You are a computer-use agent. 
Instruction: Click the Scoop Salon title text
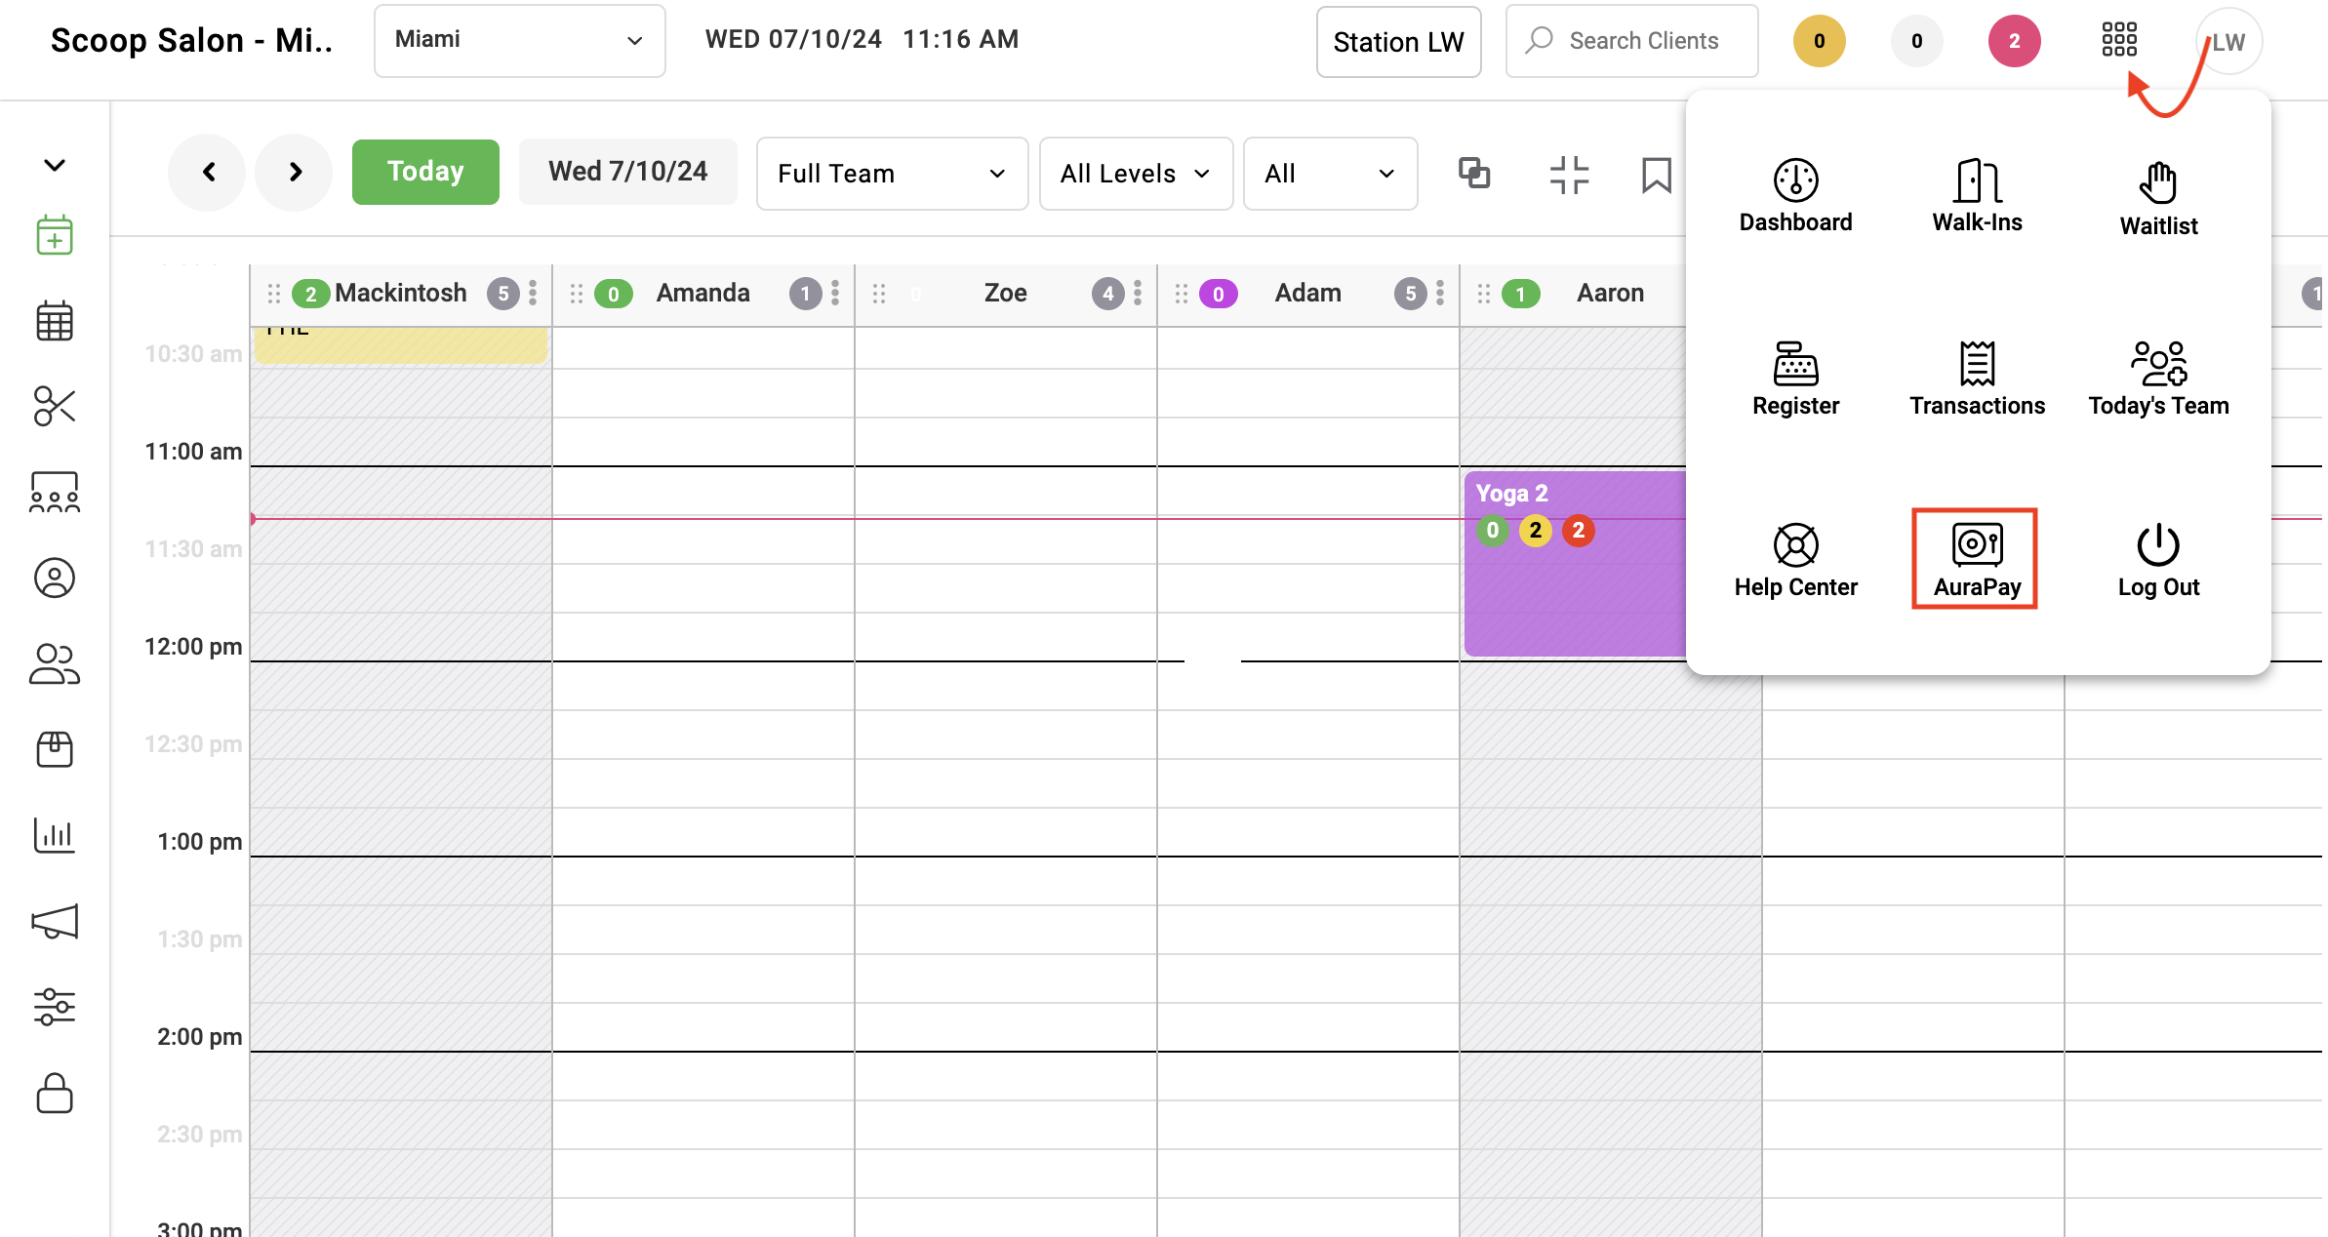191,40
